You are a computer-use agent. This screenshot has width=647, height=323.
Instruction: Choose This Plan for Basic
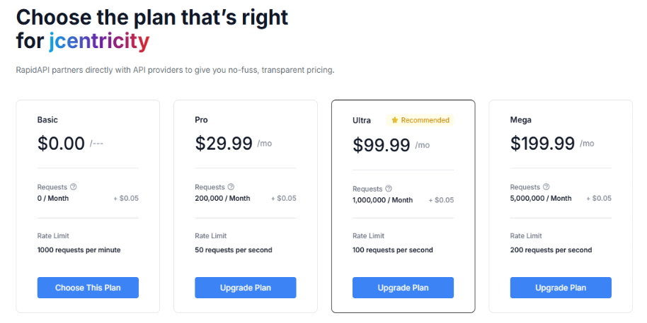tap(88, 288)
